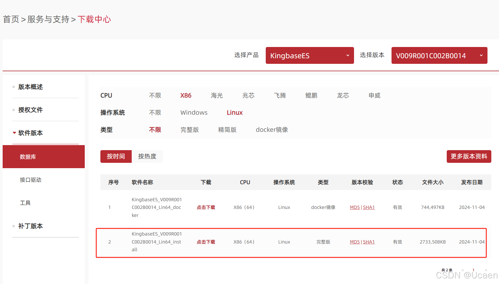Viewport: 499px width, 284px height.
Task: Open the MD5 checksum for the docker row
Action: (355, 207)
